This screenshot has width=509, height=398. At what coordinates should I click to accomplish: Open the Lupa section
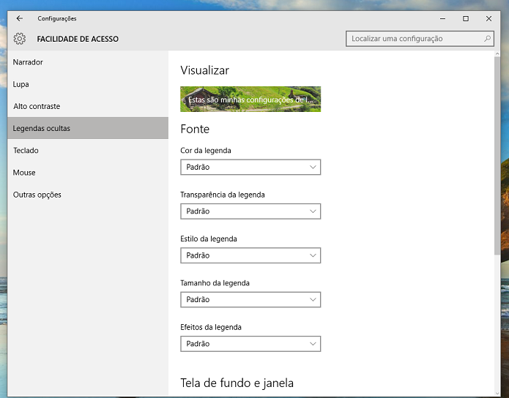click(88, 84)
